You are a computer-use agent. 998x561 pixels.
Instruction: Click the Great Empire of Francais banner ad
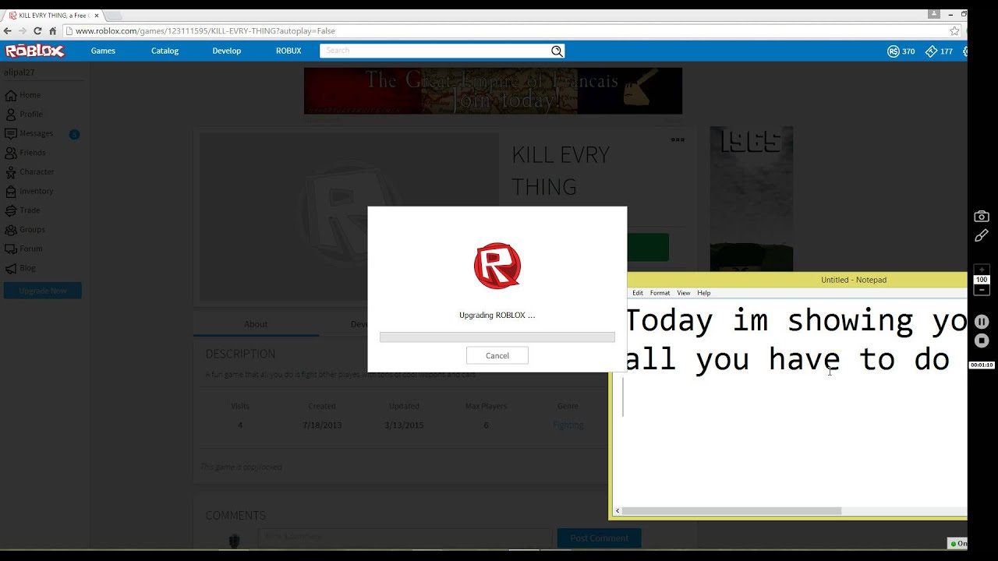click(493, 91)
